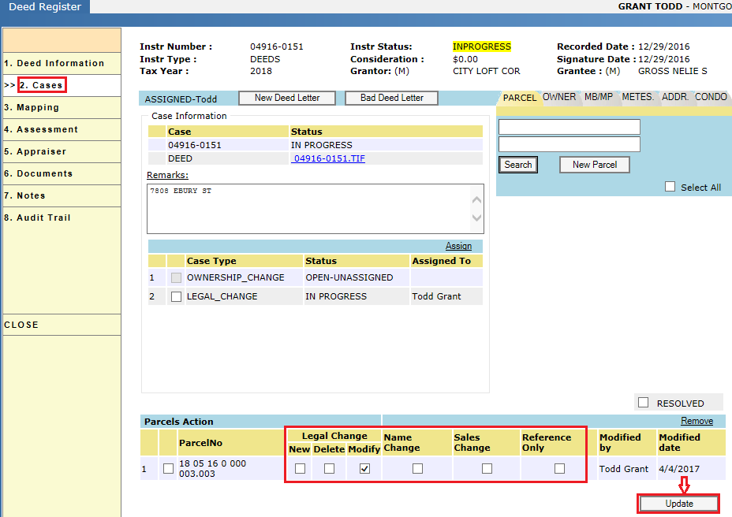Switch to the CONDO tab
The width and height of the screenshot is (732, 517).
coord(711,97)
